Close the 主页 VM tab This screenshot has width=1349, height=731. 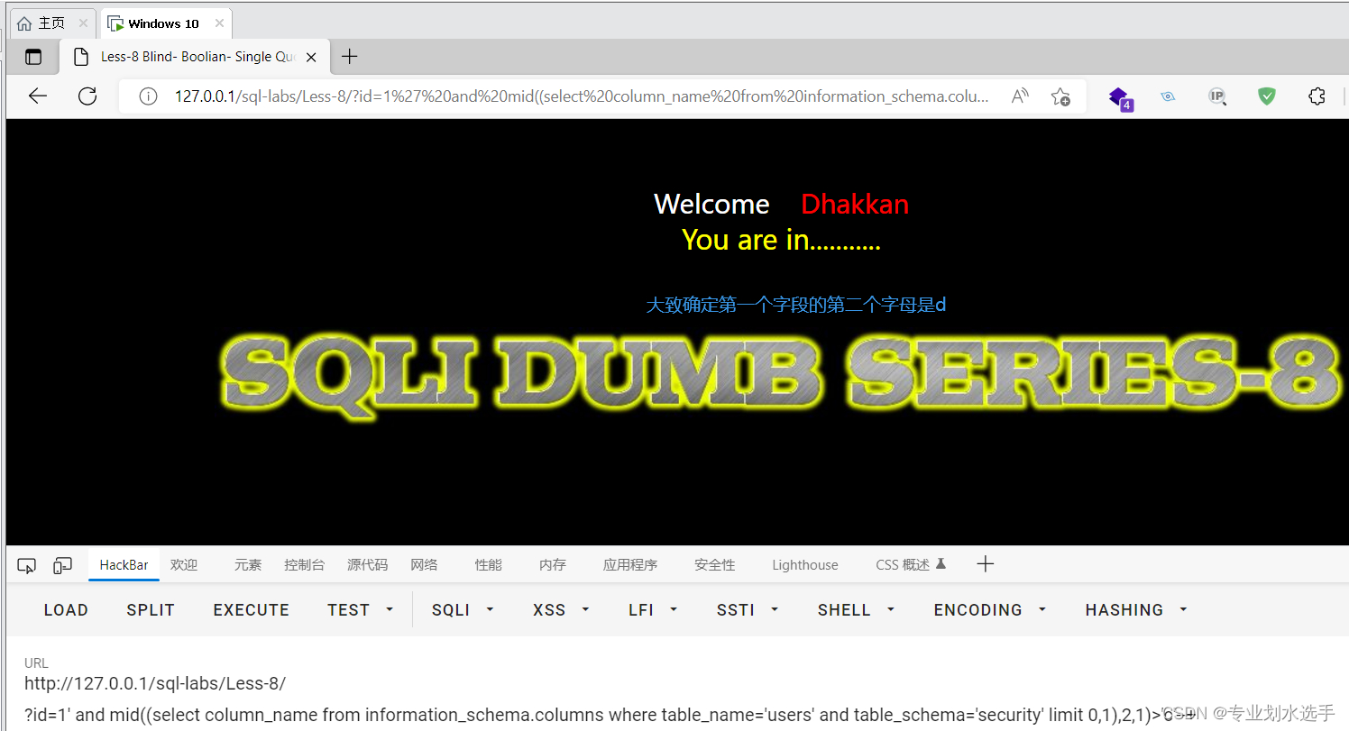coord(83,23)
